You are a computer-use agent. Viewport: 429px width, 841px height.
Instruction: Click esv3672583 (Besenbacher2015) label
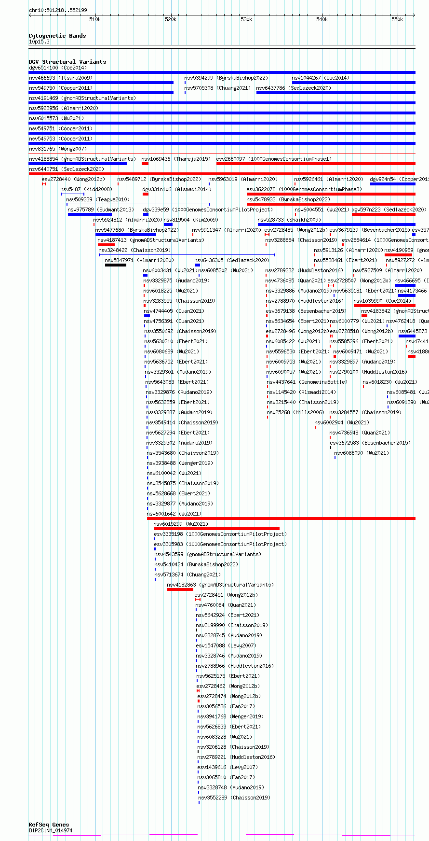coord(370,443)
